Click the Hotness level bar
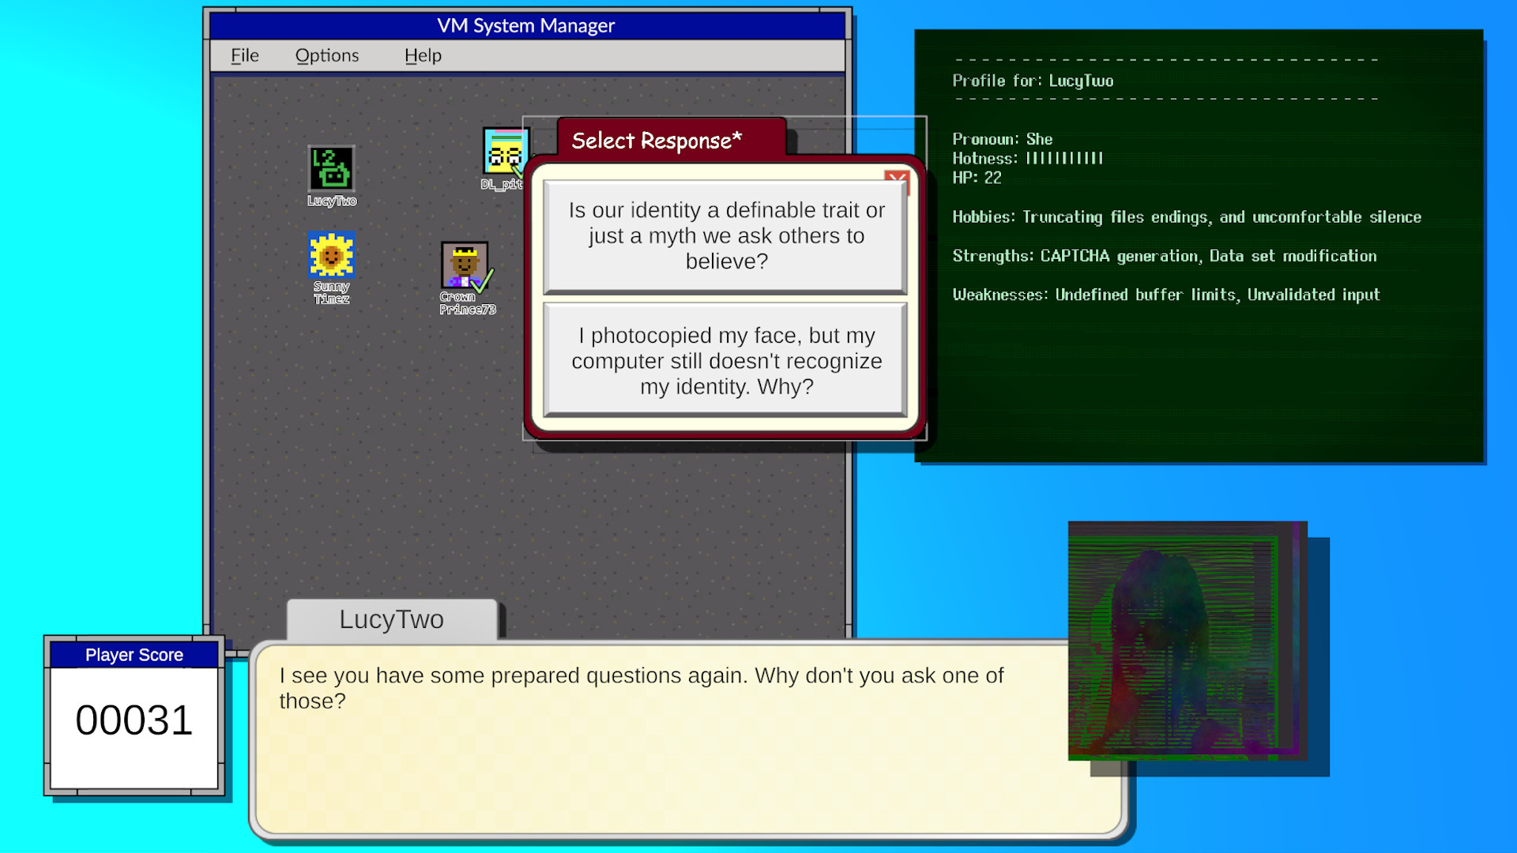Image resolution: width=1517 pixels, height=853 pixels. 1063,158
